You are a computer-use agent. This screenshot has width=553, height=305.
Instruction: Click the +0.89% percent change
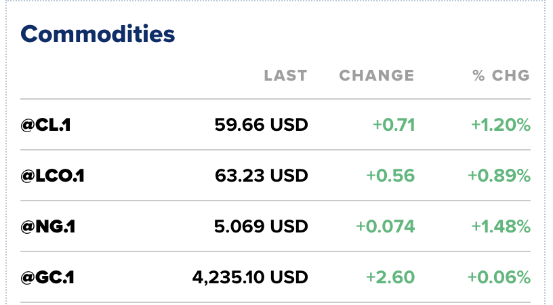pyautogui.click(x=499, y=176)
